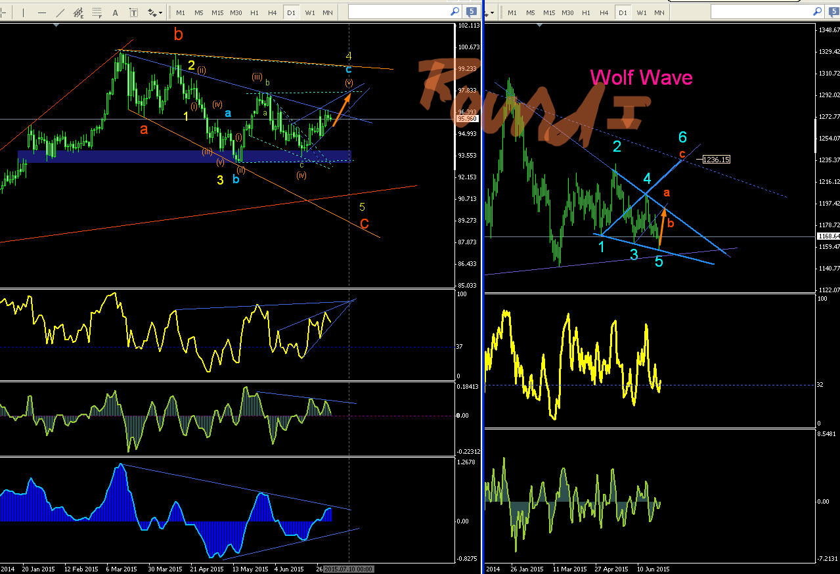Viewport: 840px width, 574px height.
Task: Select the horizontal line drawing tool
Action: point(42,12)
